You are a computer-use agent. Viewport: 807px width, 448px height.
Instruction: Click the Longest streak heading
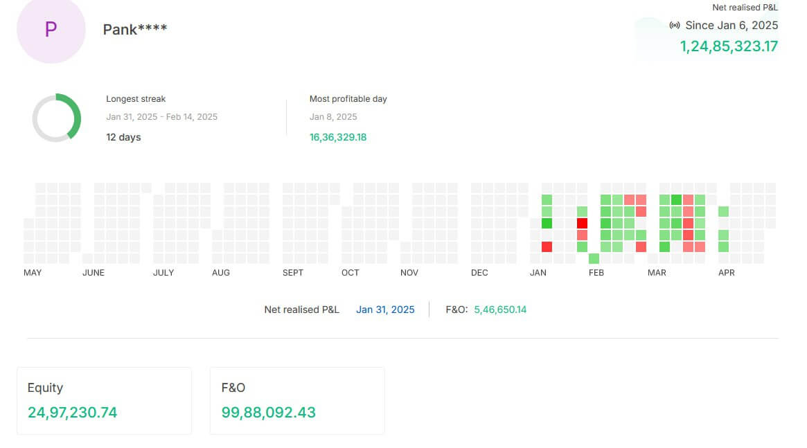[x=136, y=99]
